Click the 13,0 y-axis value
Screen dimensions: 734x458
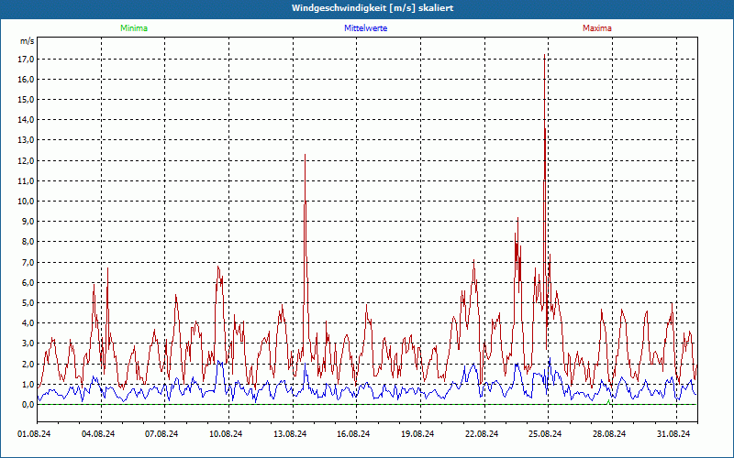(x=27, y=140)
